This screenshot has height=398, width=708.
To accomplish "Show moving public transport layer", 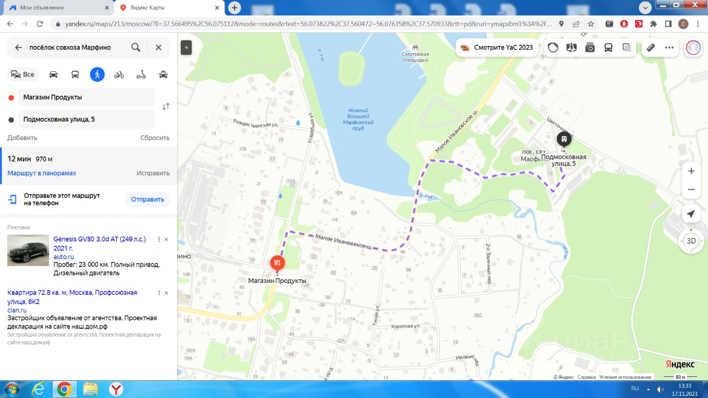I will tap(608, 48).
